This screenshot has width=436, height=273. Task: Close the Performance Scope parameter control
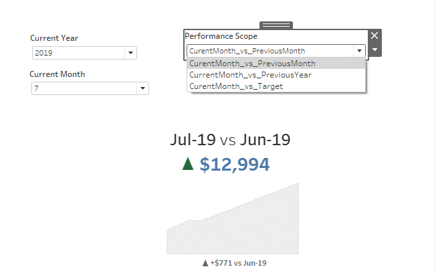pos(374,35)
